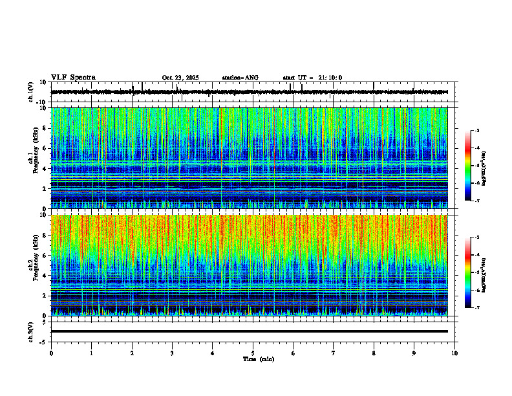Click time axis tick label "9"
This screenshot has height=396, width=512.
pos(414,353)
